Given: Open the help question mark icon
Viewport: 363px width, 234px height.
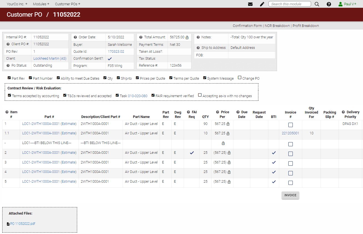Looking at the screenshot, I should pos(329,4).
